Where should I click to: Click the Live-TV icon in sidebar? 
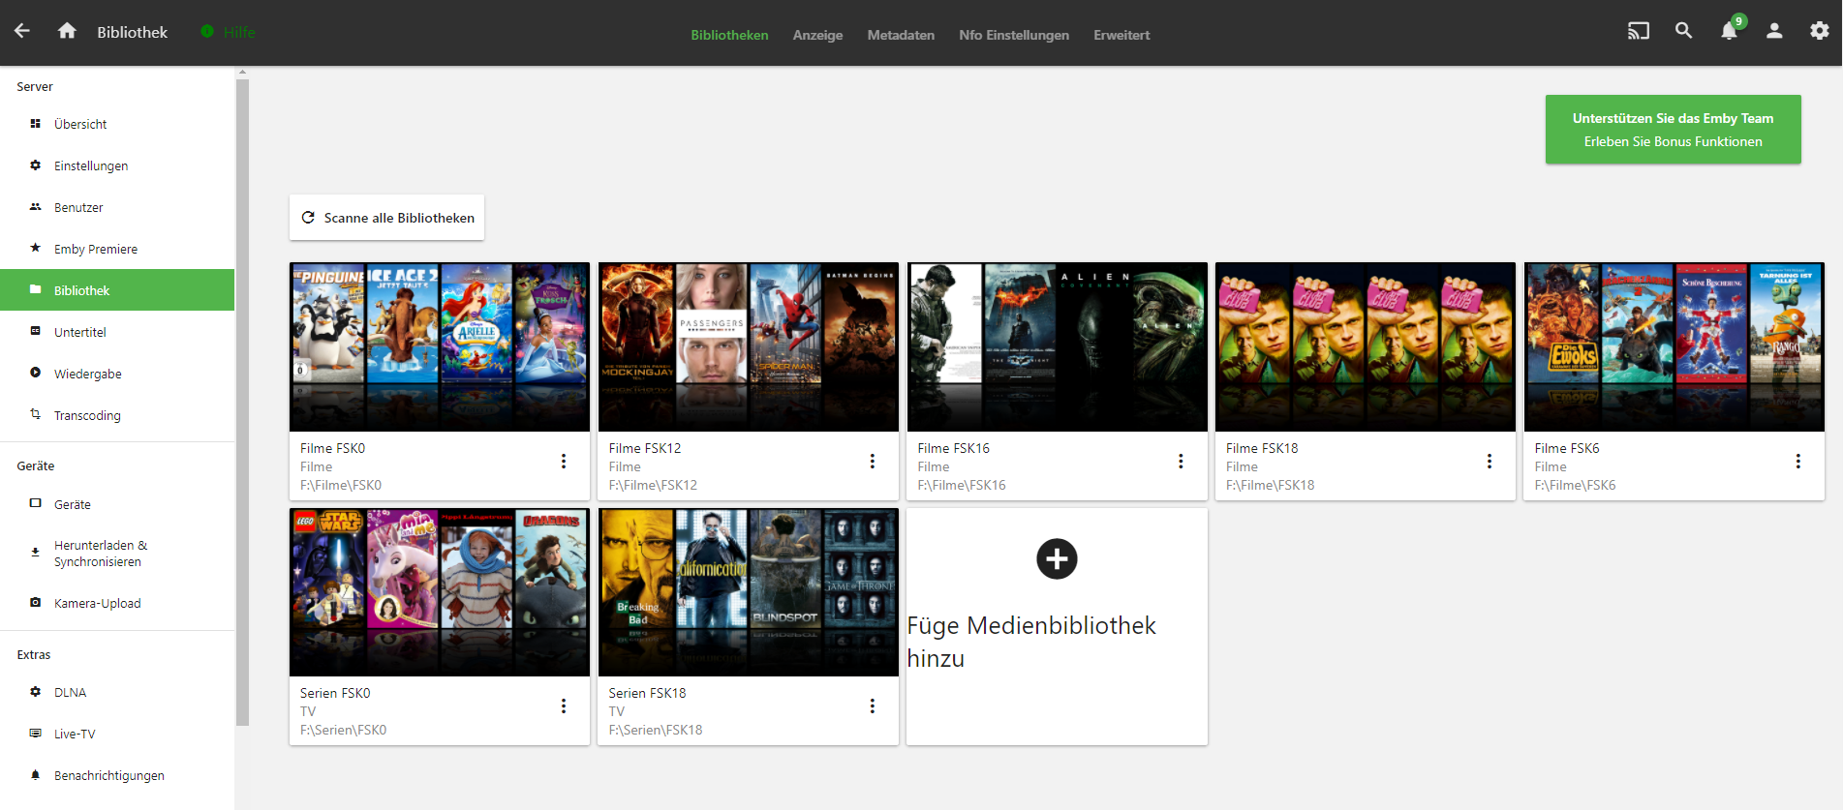[36, 734]
